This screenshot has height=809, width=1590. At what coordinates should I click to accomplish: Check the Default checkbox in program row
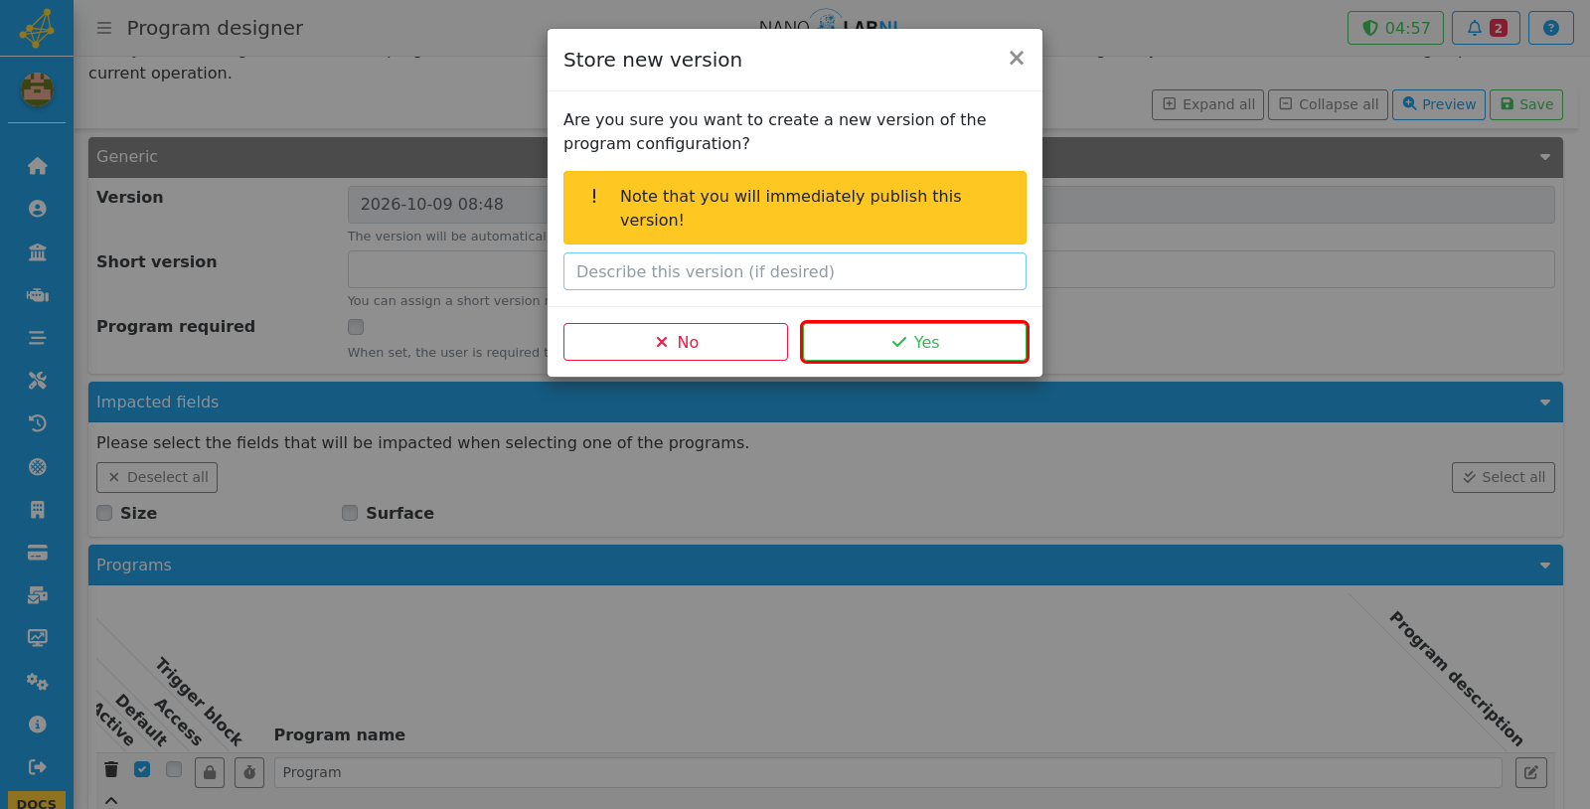(x=174, y=769)
